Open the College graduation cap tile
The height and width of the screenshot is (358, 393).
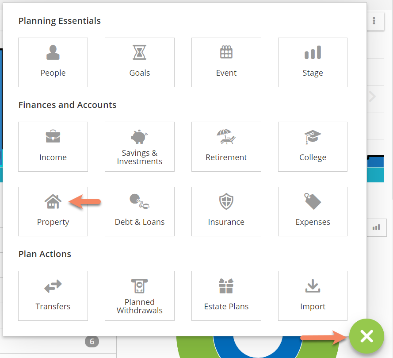[313, 146]
